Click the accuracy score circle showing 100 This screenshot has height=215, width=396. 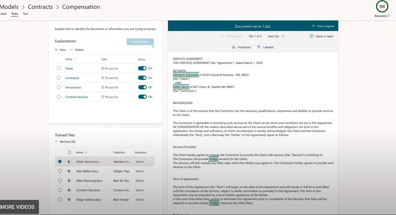click(382, 7)
